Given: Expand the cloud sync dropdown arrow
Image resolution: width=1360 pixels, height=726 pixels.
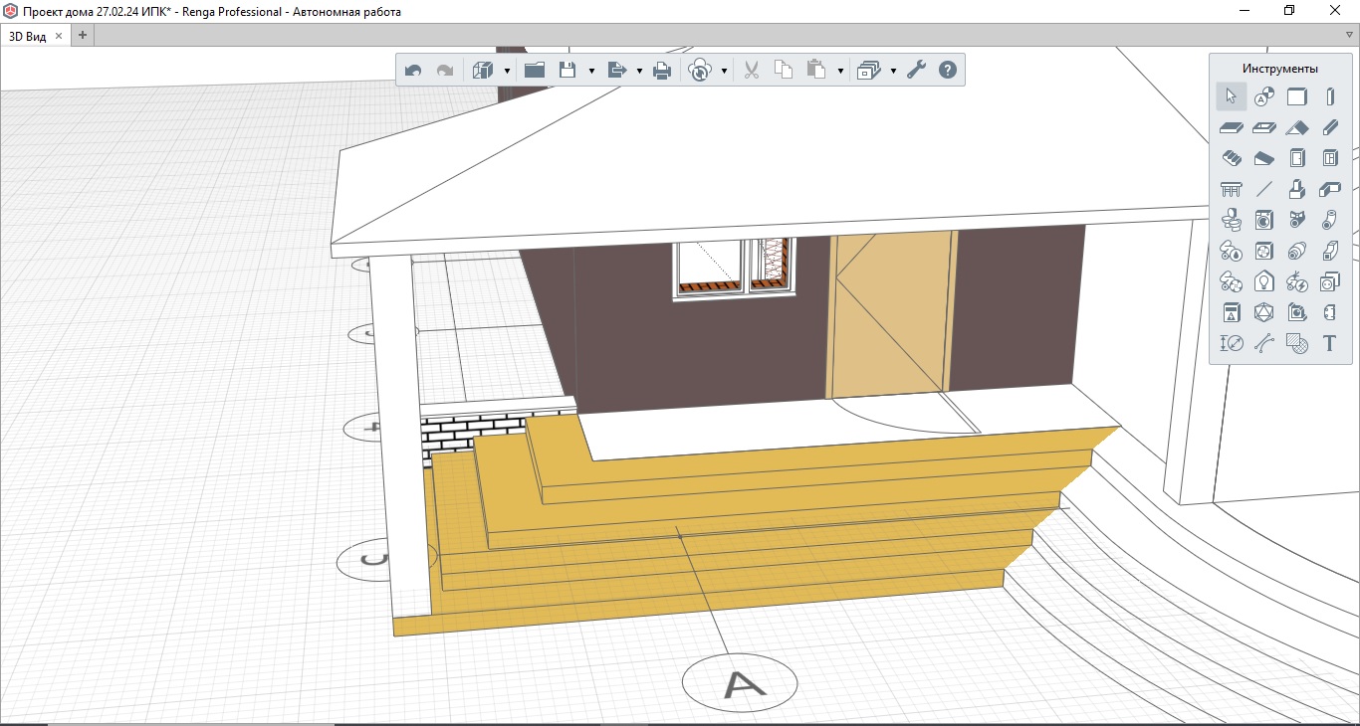Looking at the screenshot, I should click(x=724, y=71).
